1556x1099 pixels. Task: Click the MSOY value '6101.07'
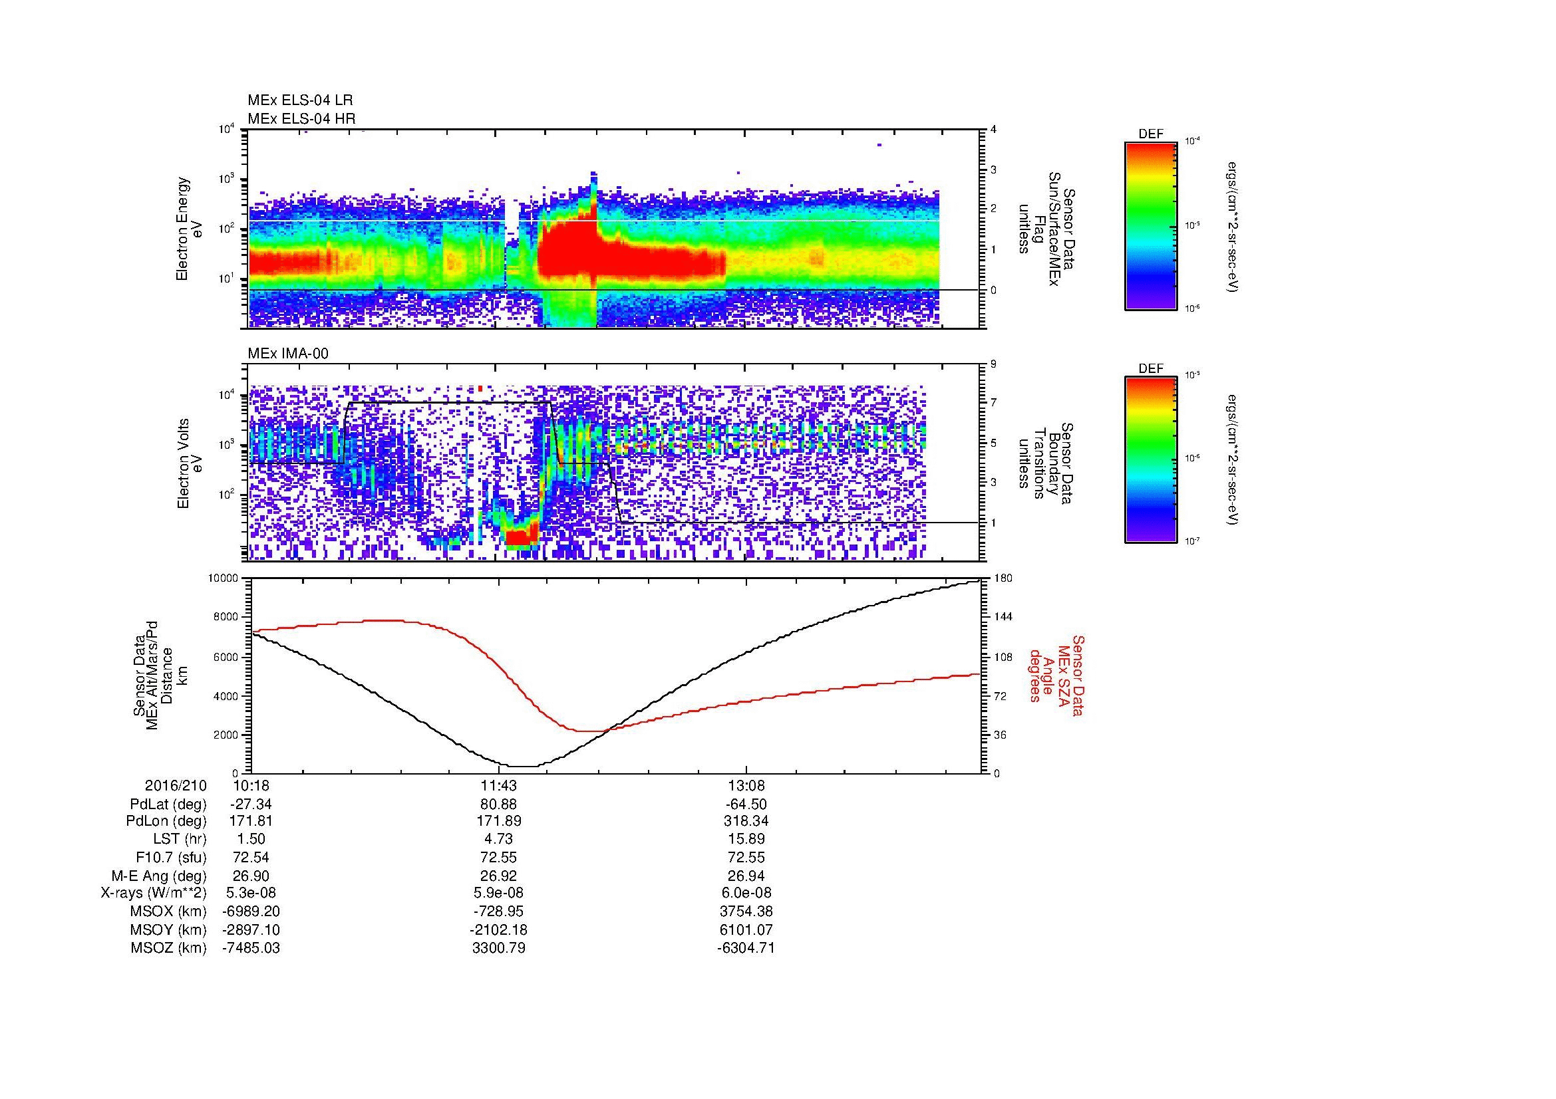[x=746, y=929]
